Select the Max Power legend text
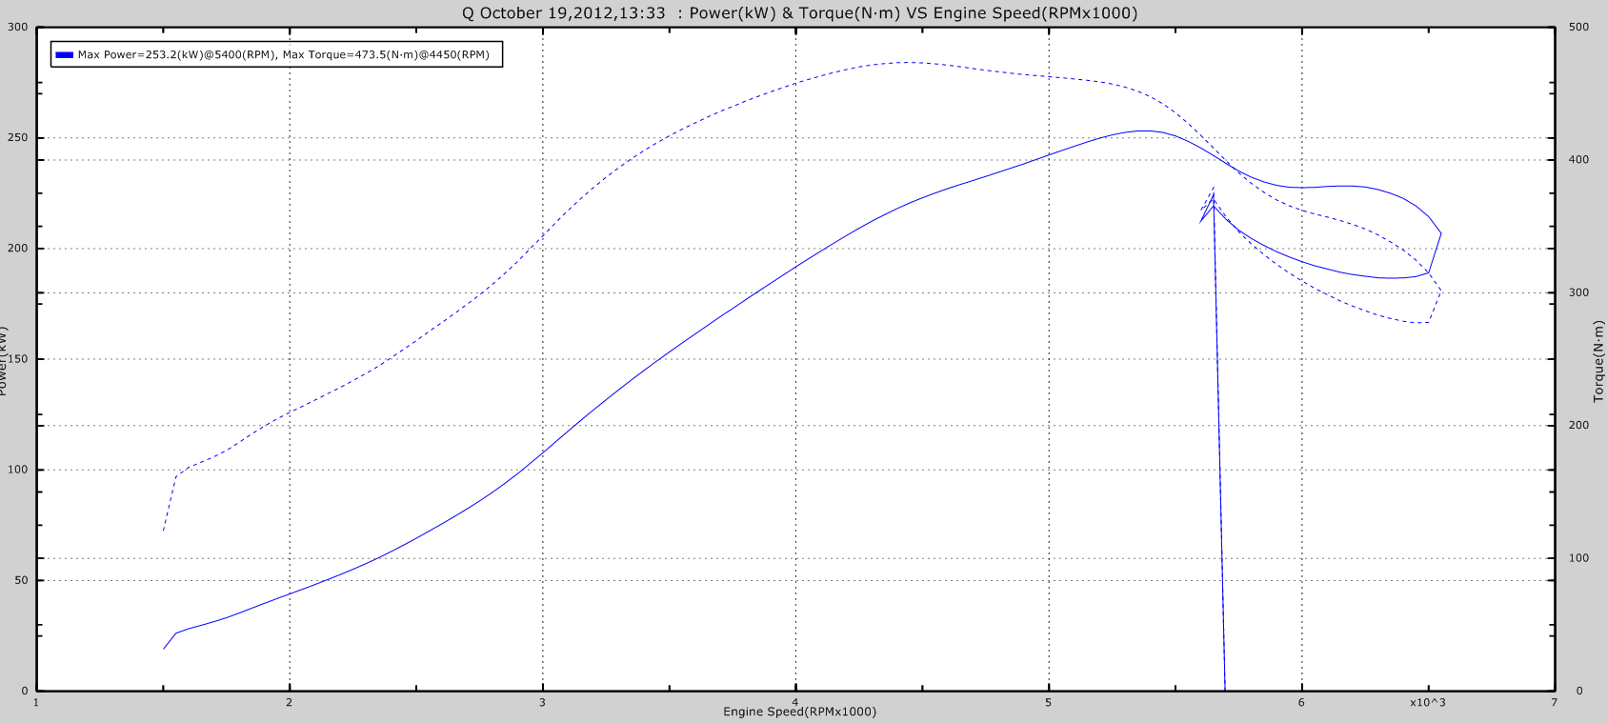This screenshot has height=723, width=1607. pyautogui.click(x=283, y=55)
